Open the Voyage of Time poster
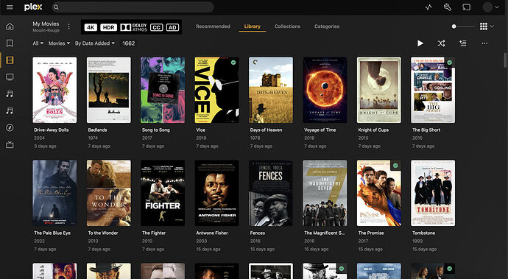 point(325,90)
